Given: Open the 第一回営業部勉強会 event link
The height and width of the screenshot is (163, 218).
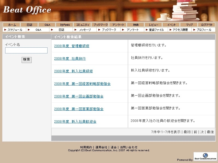Looking at the screenshot, I should (79, 109).
